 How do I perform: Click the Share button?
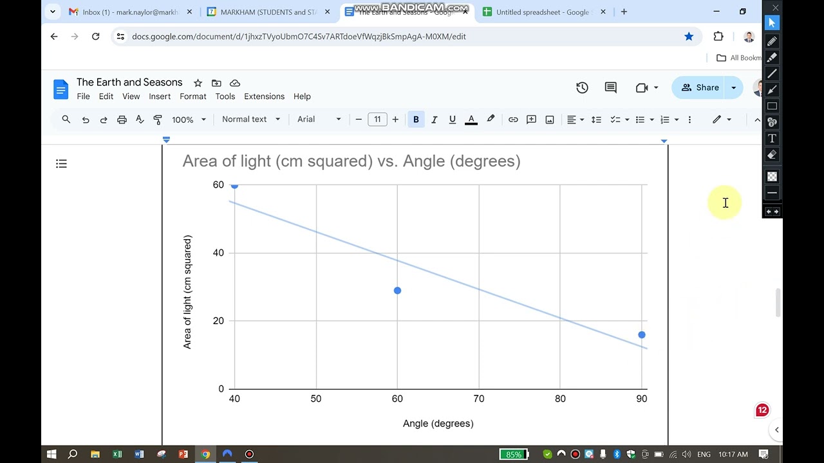(700, 87)
